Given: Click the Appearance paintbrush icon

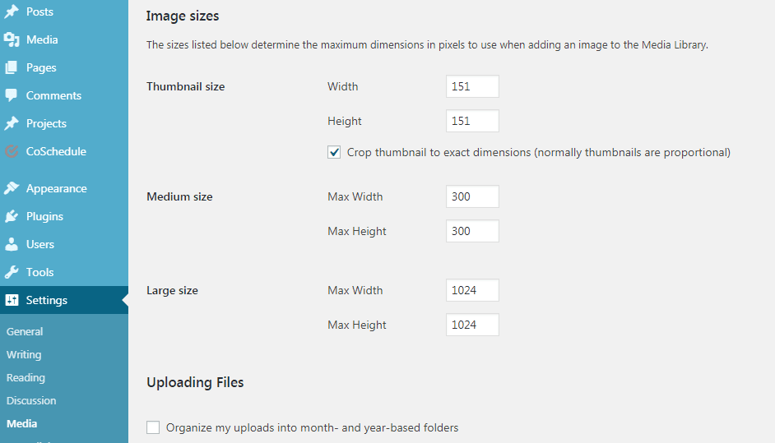Looking at the screenshot, I should pos(12,188).
